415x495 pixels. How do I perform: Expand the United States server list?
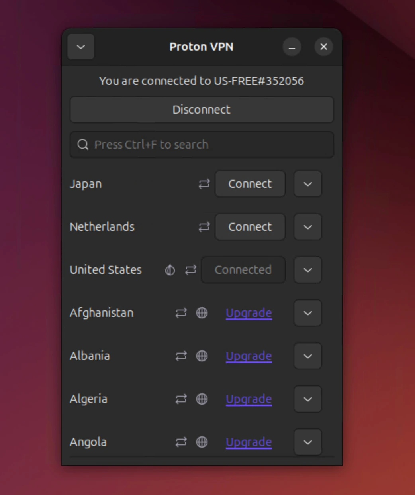[307, 270]
